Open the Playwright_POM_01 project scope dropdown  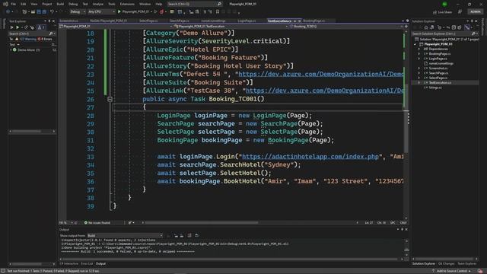115,27
